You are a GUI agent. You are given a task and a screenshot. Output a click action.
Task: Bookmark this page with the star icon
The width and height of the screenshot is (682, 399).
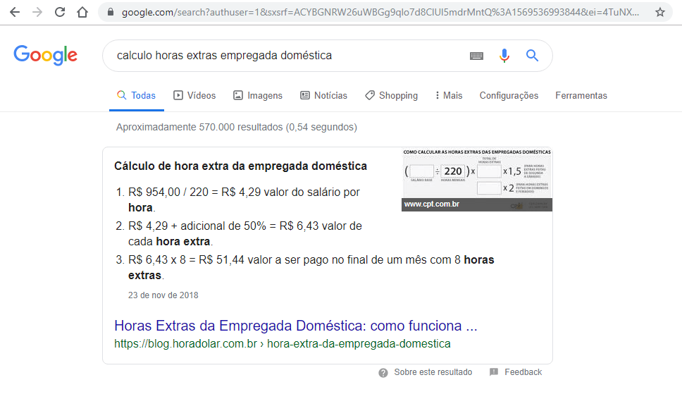click(660, 12)
